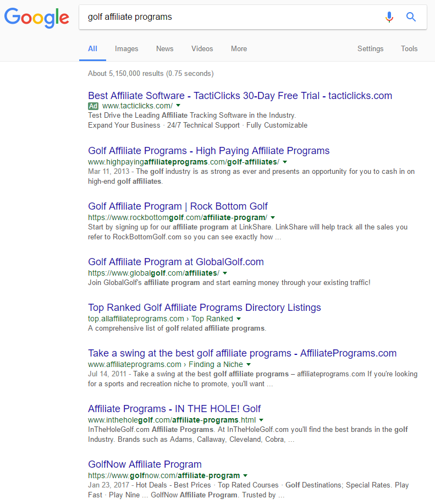Click the globalgolf.com/affiliates/ URL
Screen dimensions: 435x504
coord(153,273)
